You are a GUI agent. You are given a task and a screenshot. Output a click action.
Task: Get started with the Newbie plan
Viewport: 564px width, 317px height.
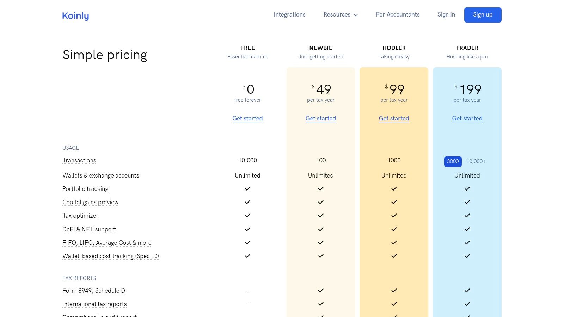click(x=321, y=118)
